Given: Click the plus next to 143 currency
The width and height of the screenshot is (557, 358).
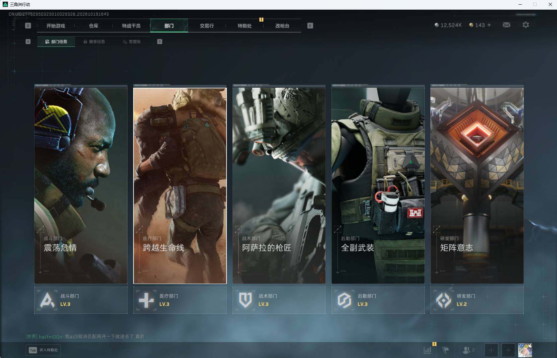Looking at the screenshot, I should pyautogui.click(x=489, y=25).
